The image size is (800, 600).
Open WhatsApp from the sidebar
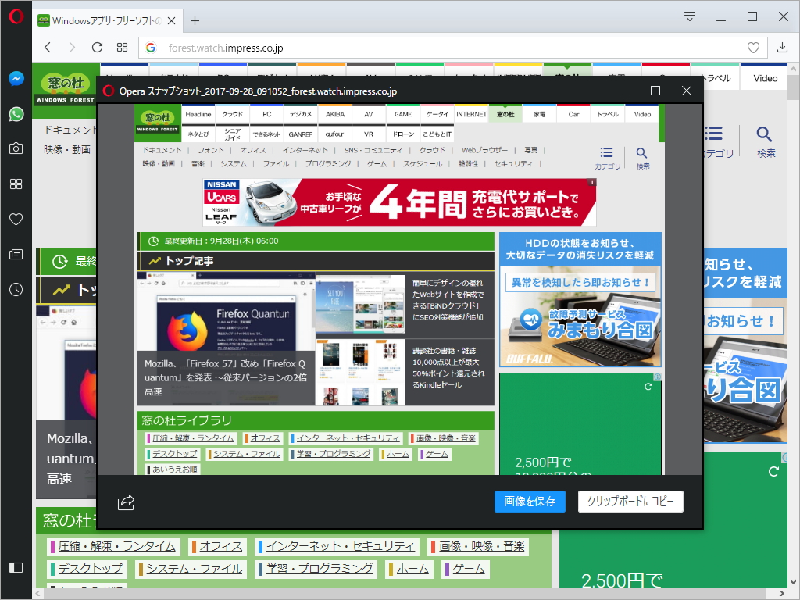[16, 114]
